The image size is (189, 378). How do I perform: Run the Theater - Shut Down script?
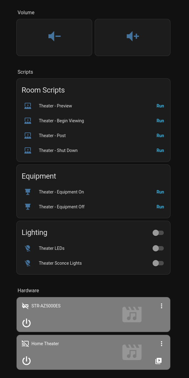160,150
